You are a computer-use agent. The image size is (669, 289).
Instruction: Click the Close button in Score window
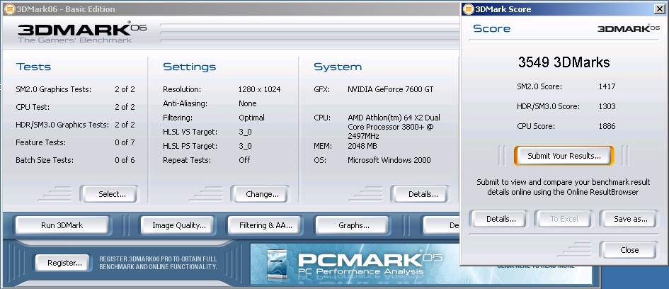coord(629,250)
